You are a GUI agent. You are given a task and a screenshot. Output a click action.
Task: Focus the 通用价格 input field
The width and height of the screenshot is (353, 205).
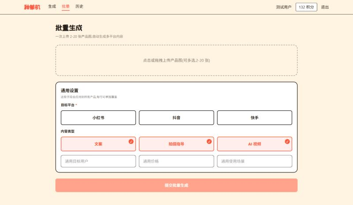tap(176, 161)
